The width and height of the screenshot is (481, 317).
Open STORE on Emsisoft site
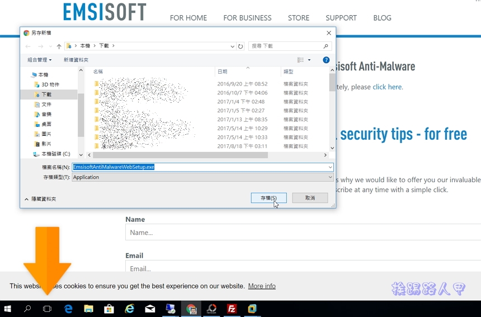[x=299, y=18]
